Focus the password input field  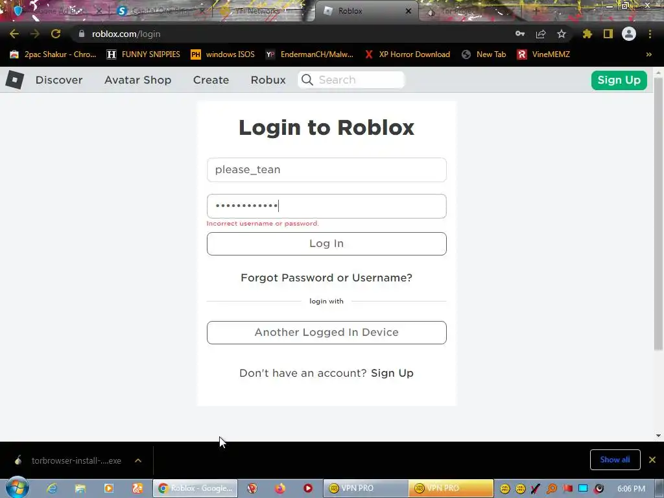pyautogui.click(x=327, y=206)
